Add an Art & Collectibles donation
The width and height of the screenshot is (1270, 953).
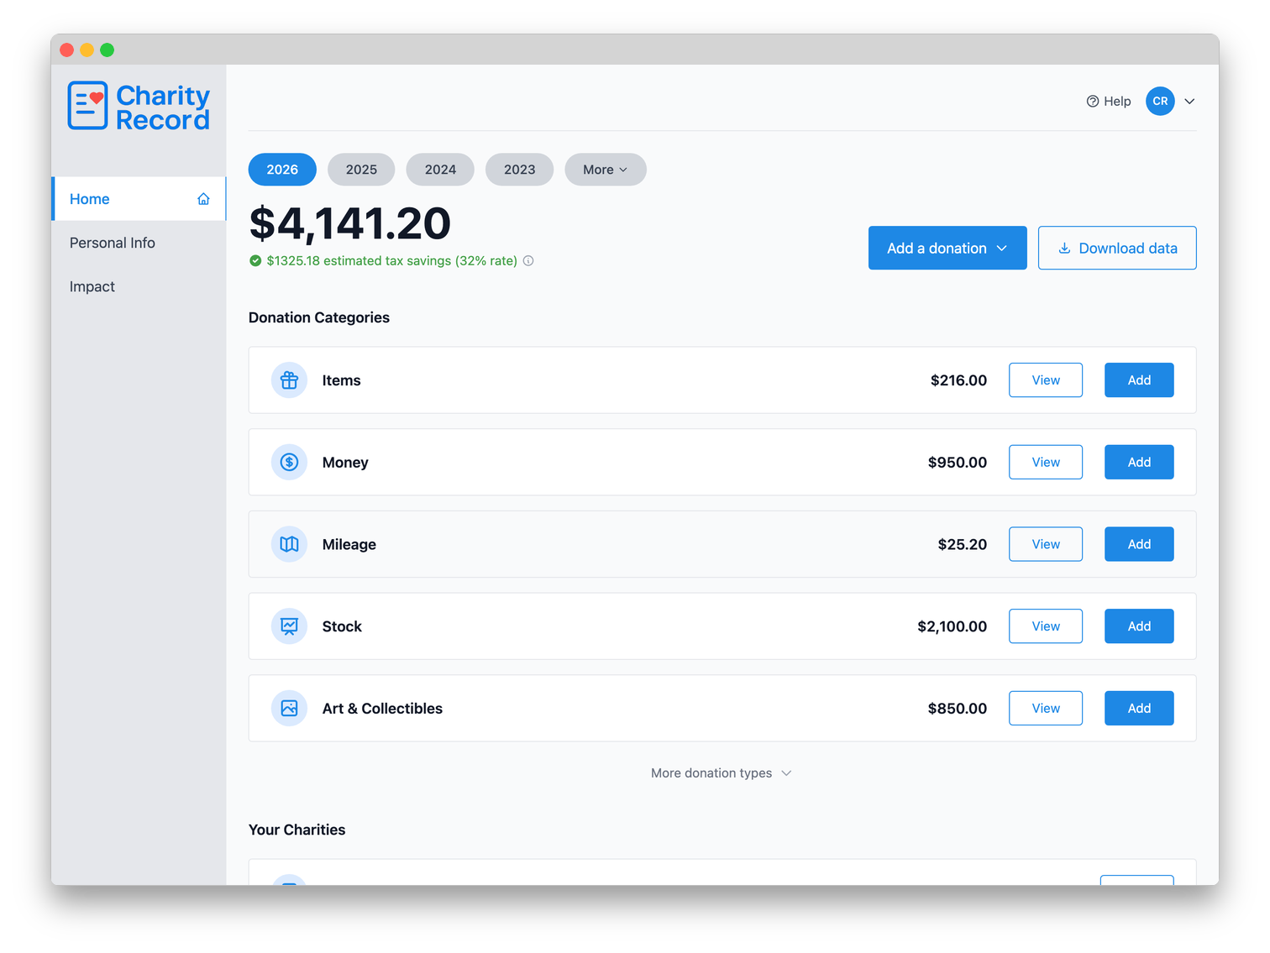pyautogui.click(x=1139, y=709)
